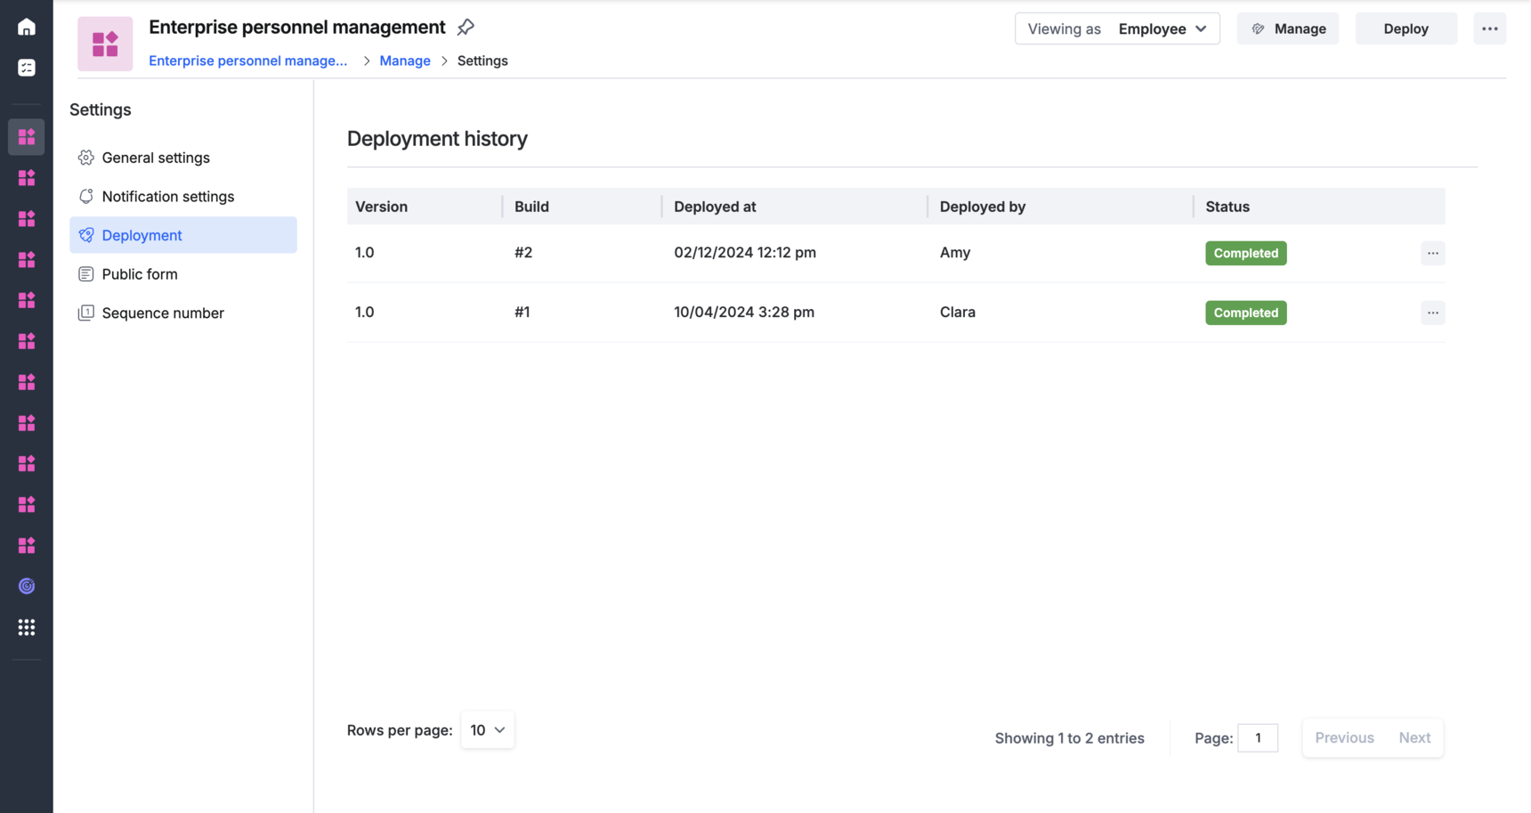Click the Next pagination button
This screenshot has height=813, width=1531.
(1414, 738)
